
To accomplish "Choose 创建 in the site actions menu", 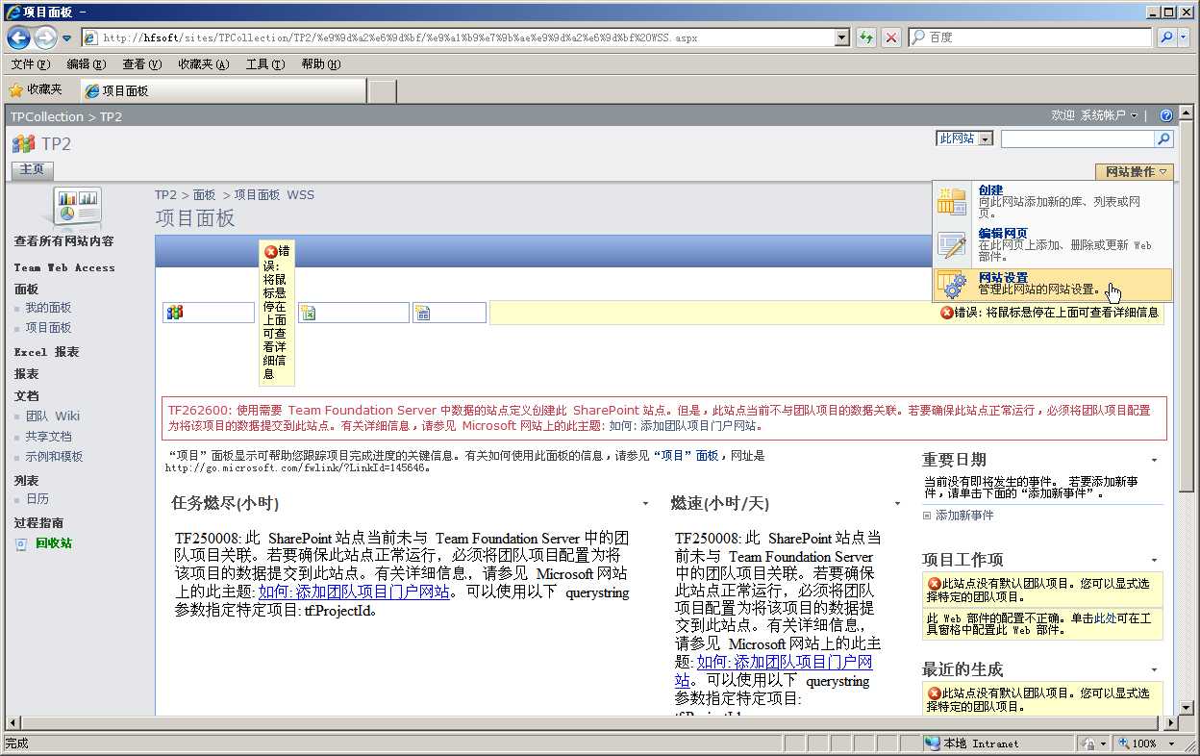I will pos(1053,202).
